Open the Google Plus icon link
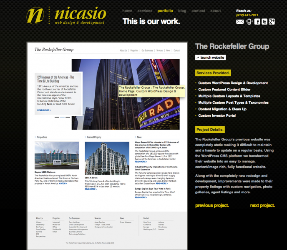287x250 pixels. pyautogui.click(x=272, y=22)
